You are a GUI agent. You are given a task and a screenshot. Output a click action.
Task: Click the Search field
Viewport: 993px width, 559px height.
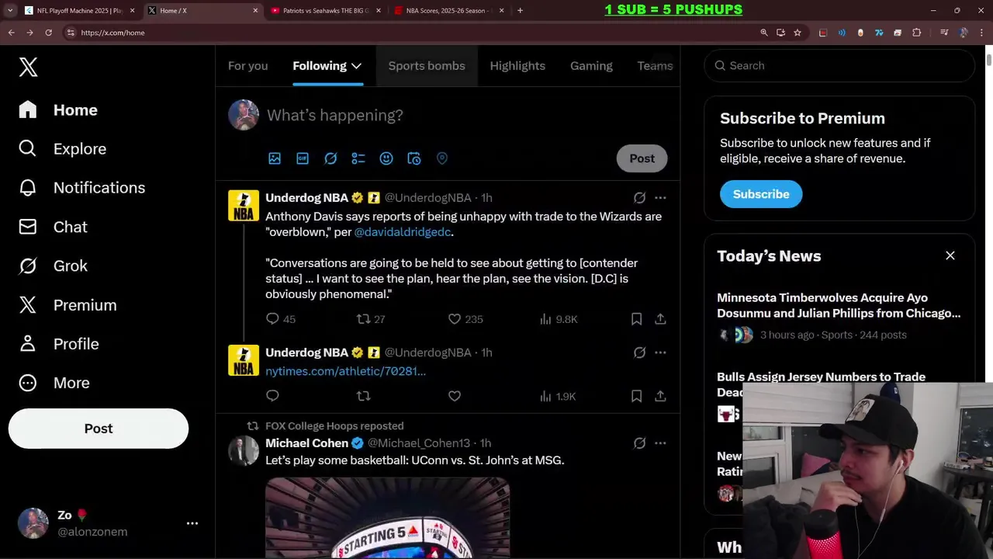839,66
